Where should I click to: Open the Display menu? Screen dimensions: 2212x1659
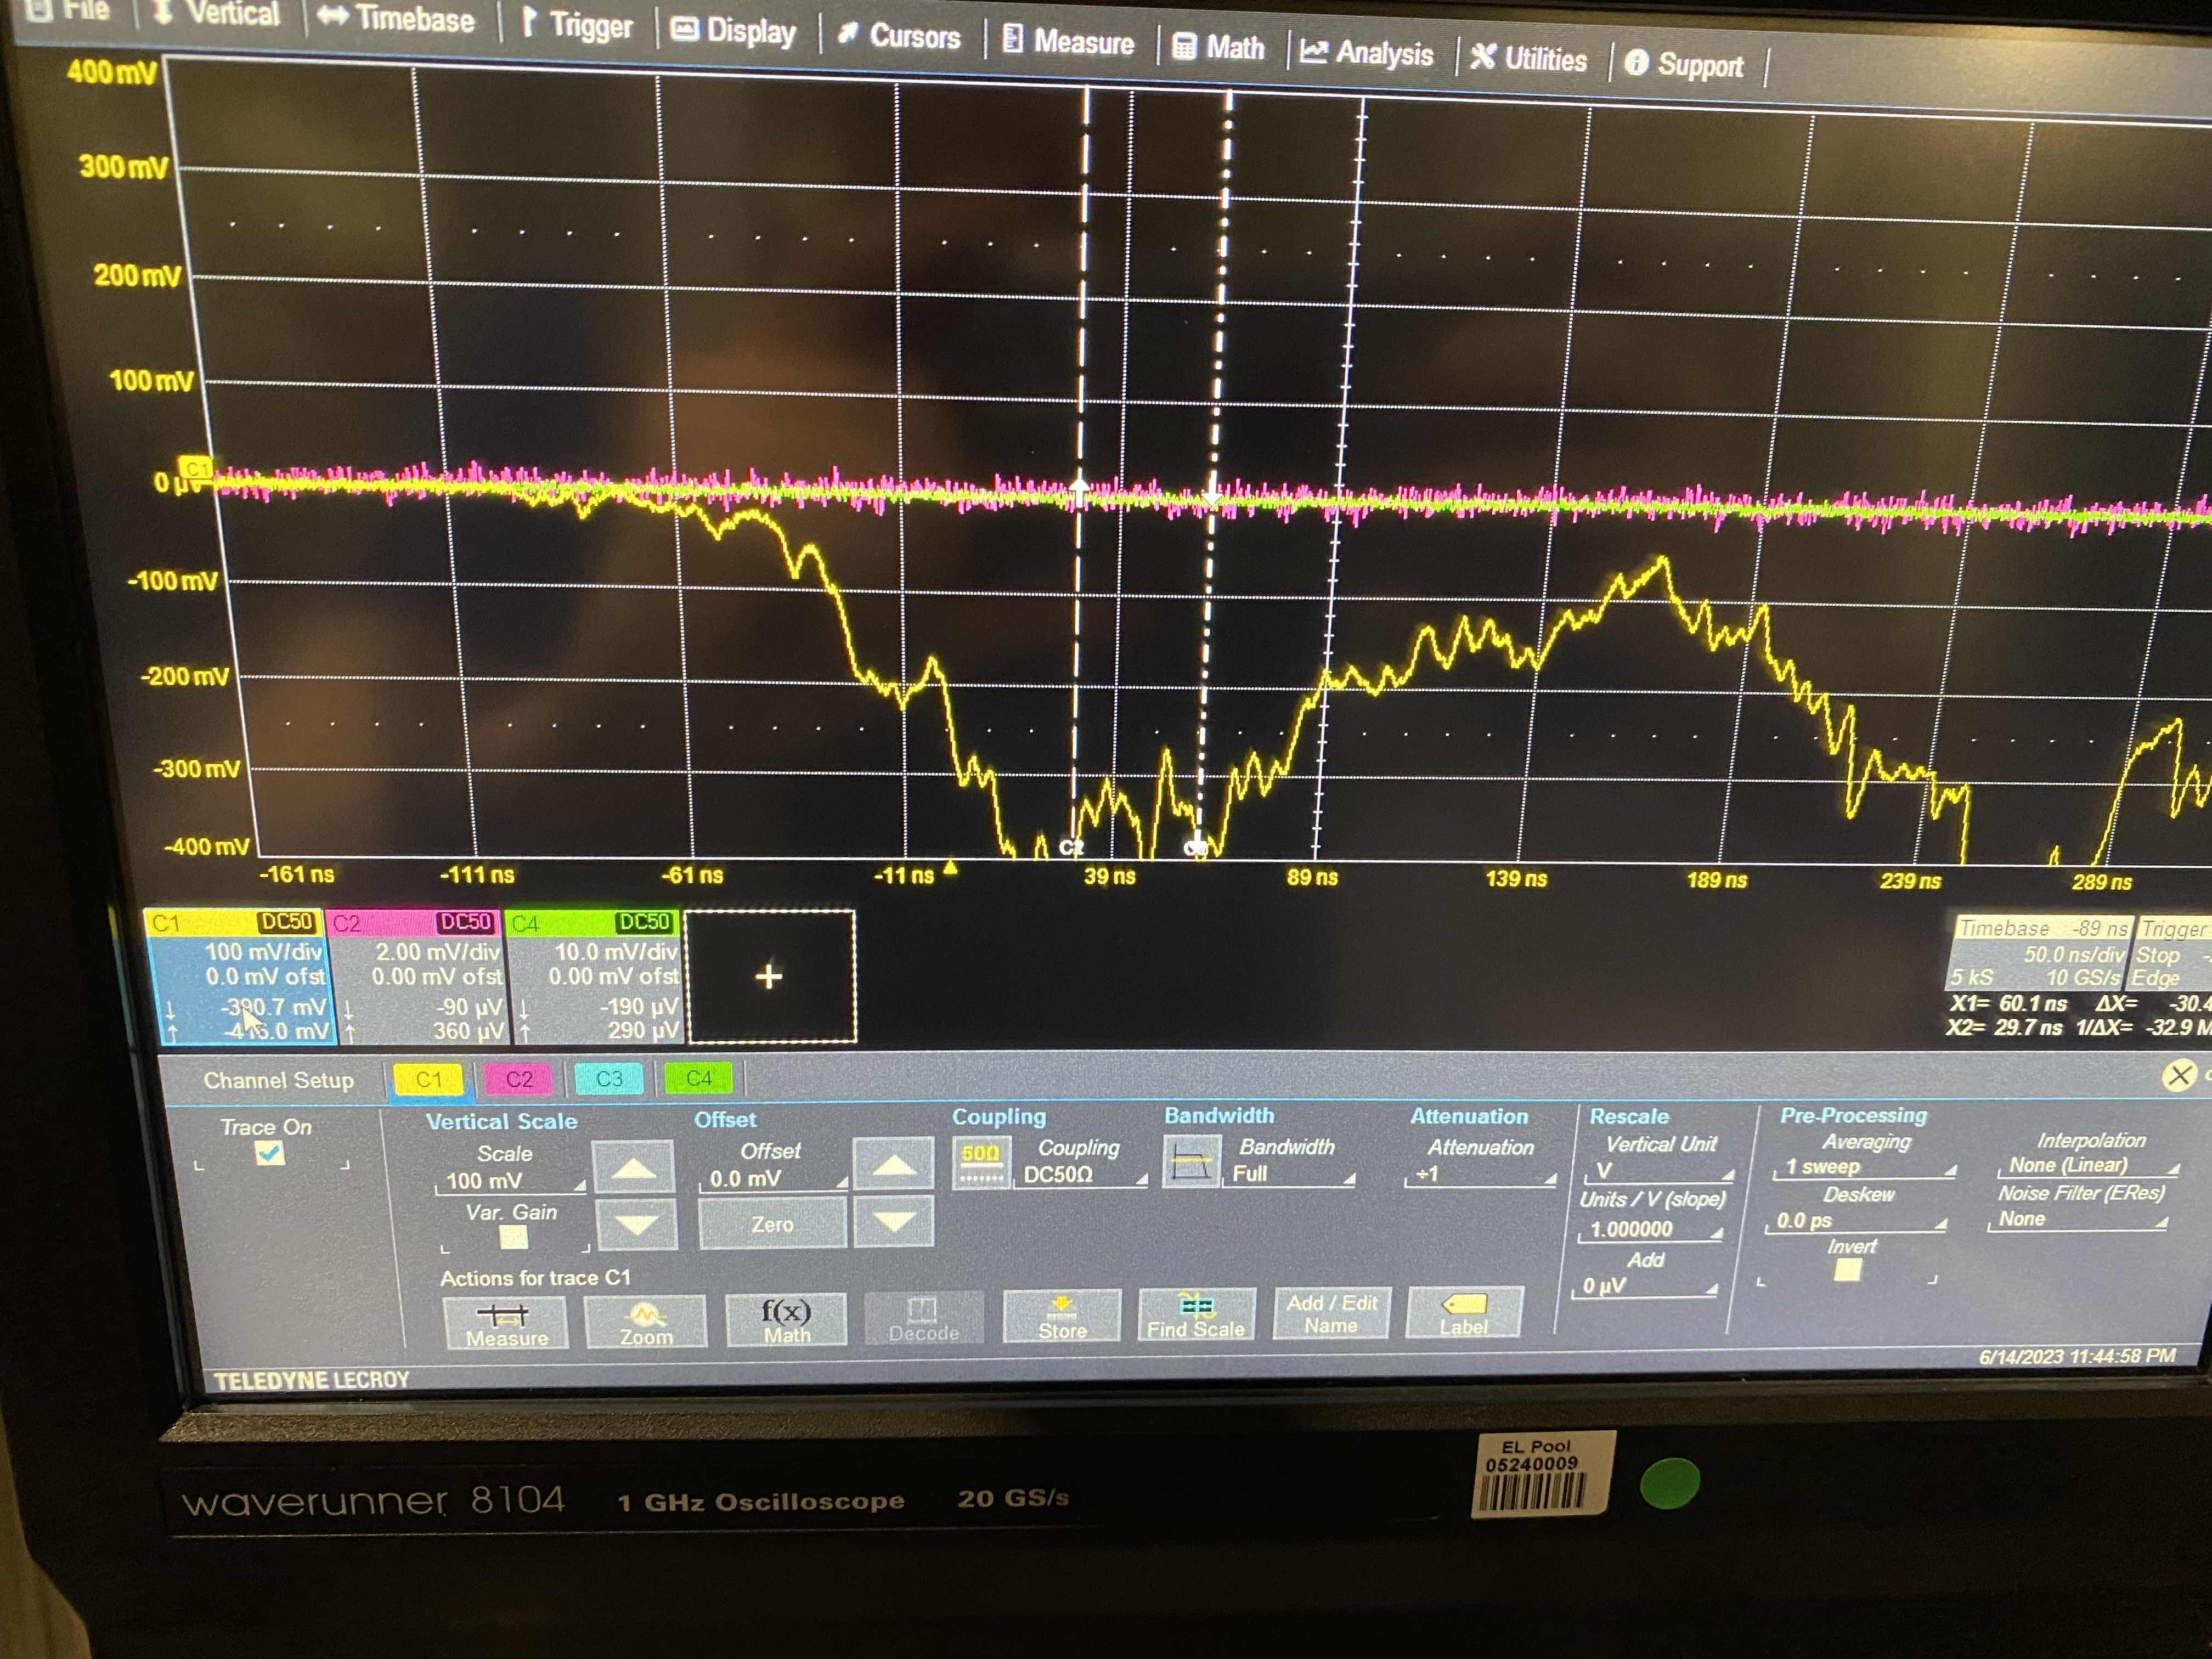point(733,31)
